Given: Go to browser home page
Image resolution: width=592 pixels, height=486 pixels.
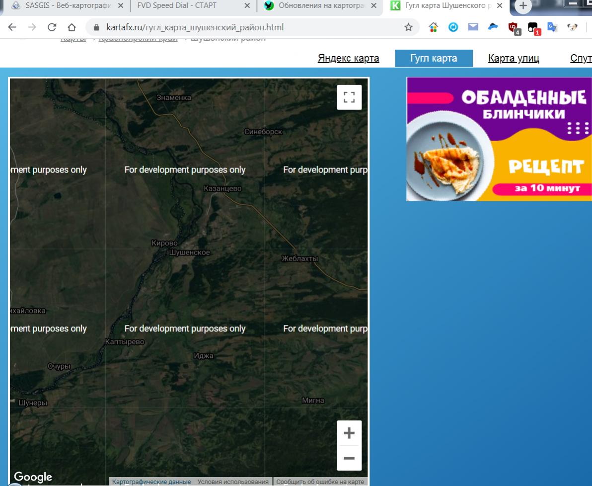Looking at the screenshot, I should (x=72, y=27).
